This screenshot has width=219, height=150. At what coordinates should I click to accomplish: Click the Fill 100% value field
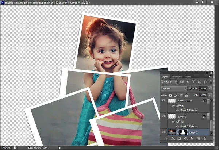coord(203,95)
